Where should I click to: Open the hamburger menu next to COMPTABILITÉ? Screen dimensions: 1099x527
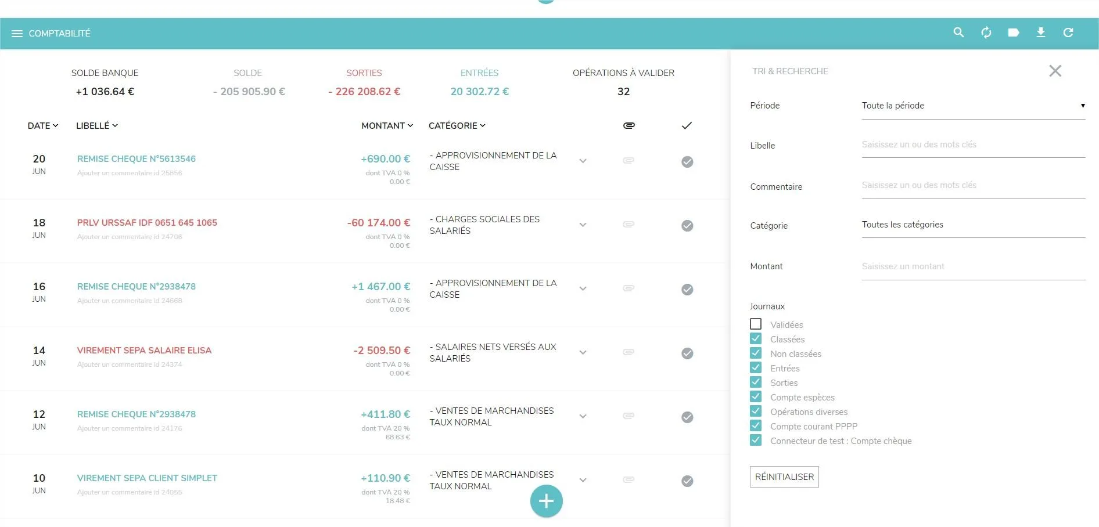coord(17,34)
